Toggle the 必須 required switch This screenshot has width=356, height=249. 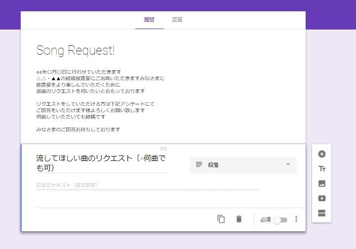280,220
